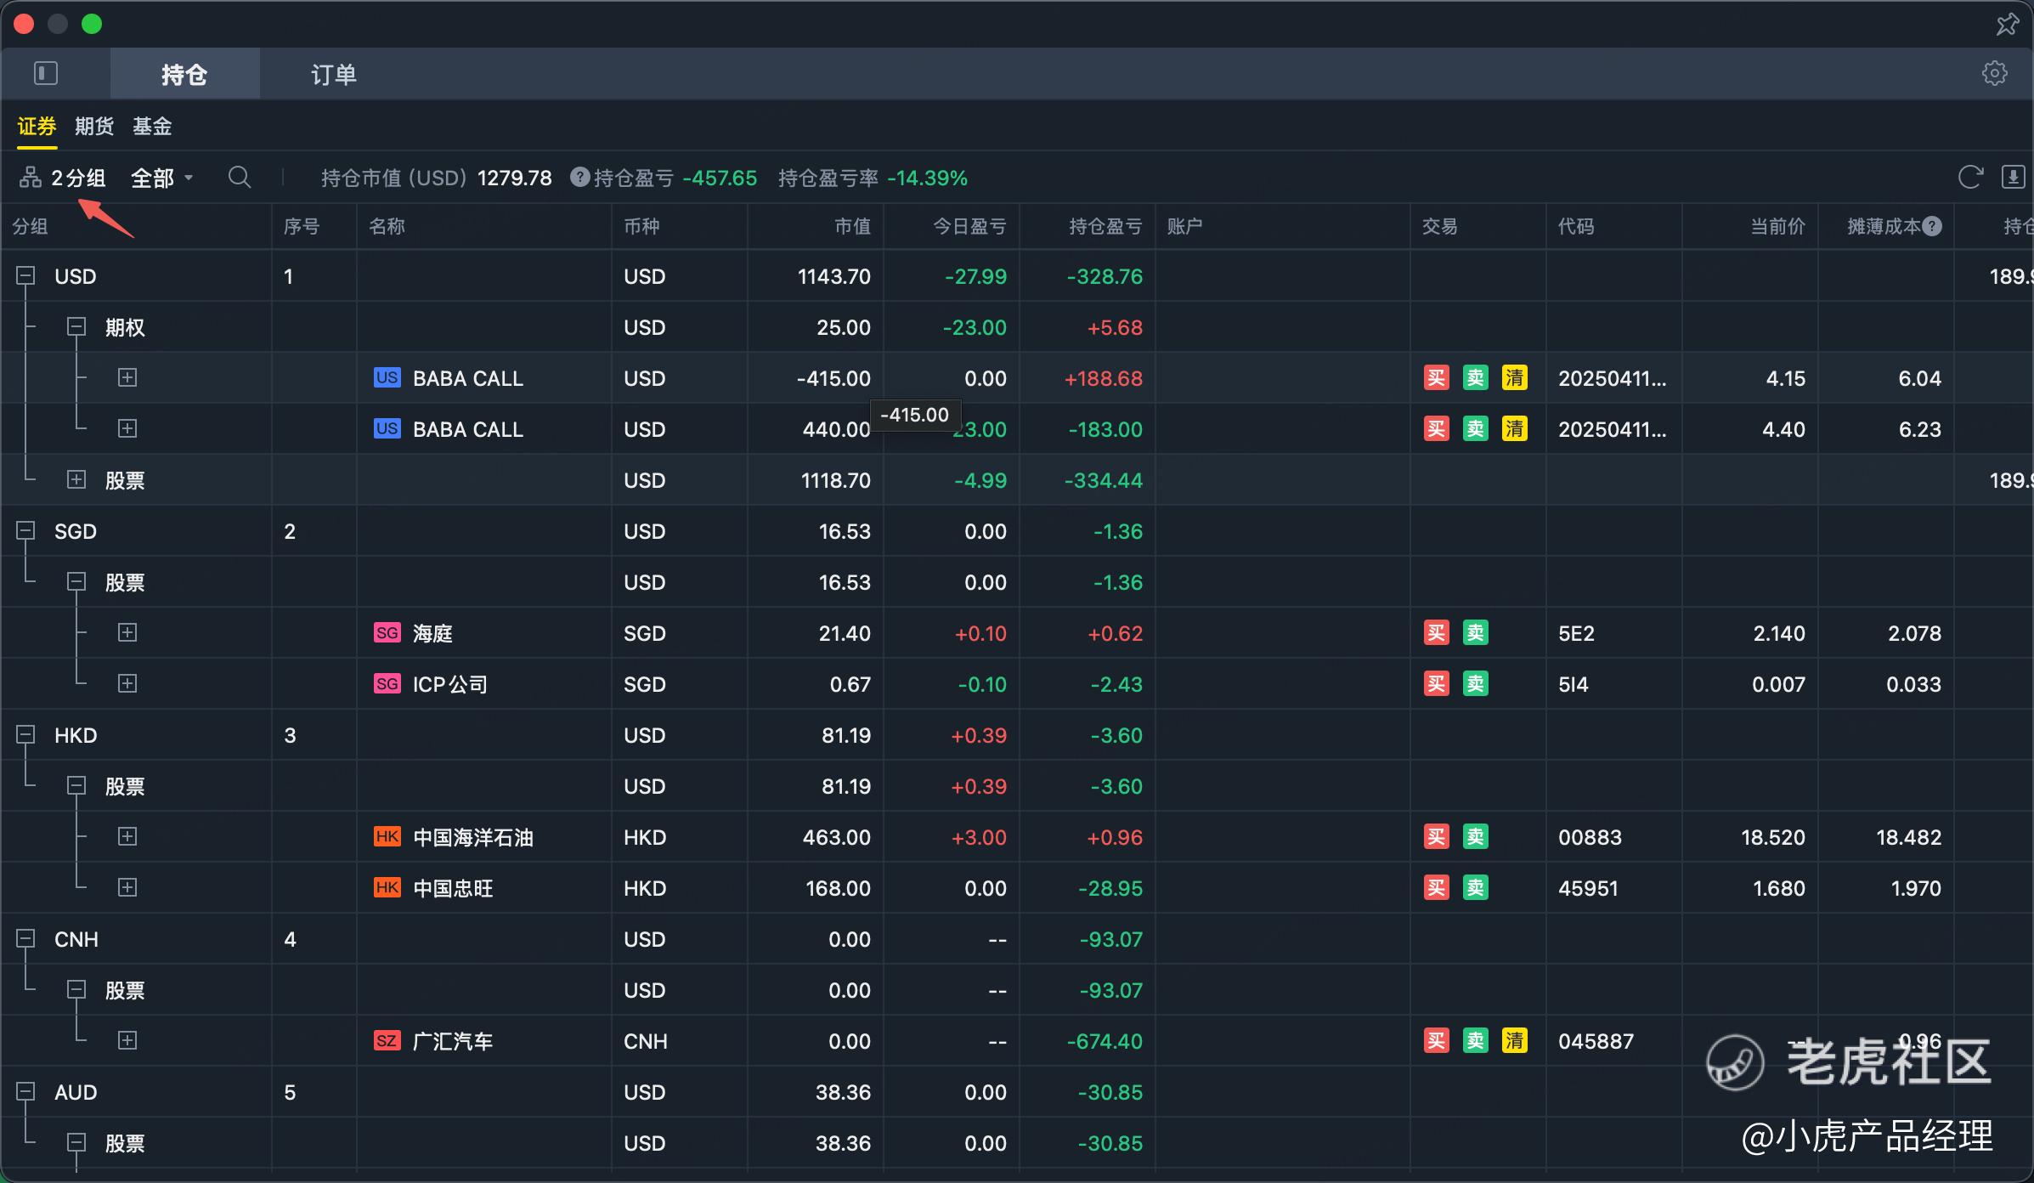The height and width of the screenshot is (1183, 2034).
Task: Select the 中国海洋石油 stock name
Action: (473, 837)
